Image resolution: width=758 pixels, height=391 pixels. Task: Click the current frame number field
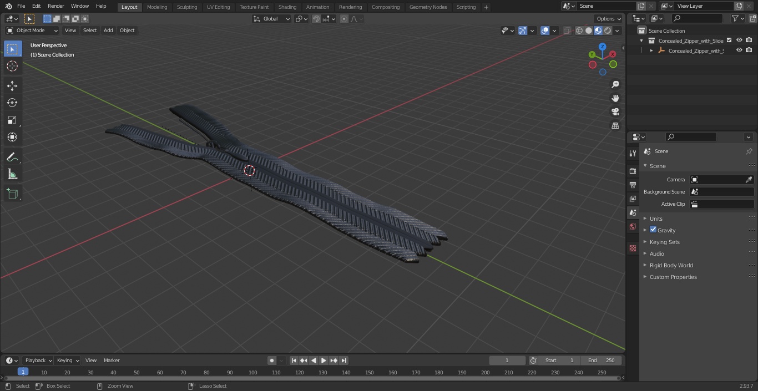[507, 360]
